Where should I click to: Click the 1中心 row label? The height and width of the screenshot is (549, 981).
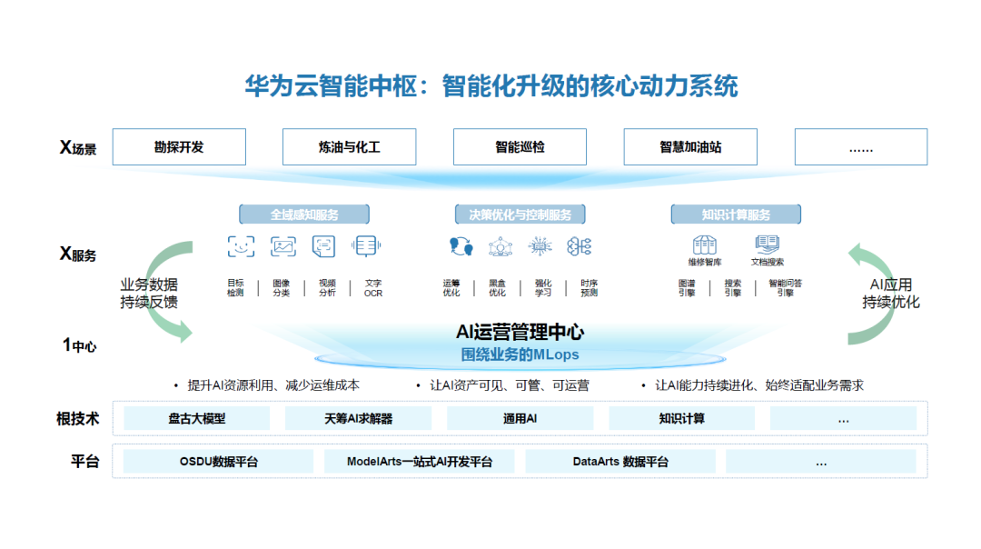click(79, 344)
